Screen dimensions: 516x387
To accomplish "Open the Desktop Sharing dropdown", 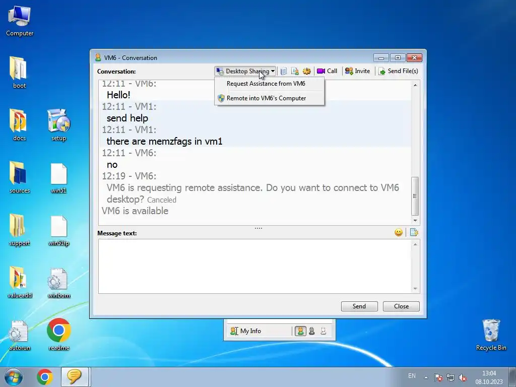I will [245, 71].
